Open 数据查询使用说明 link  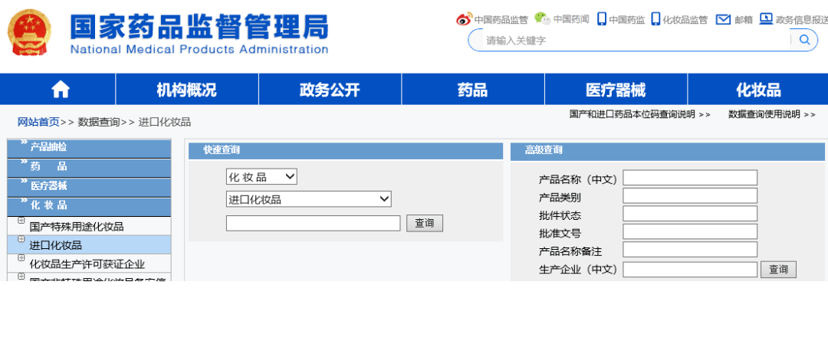tap(771, 114)
